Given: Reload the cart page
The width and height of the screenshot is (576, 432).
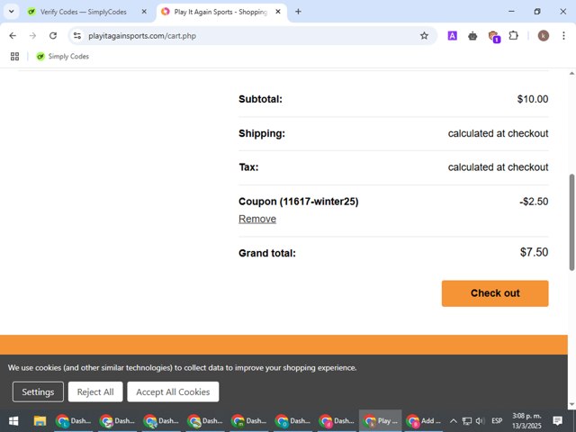Looking at the screenshot, I should (53, 36).
